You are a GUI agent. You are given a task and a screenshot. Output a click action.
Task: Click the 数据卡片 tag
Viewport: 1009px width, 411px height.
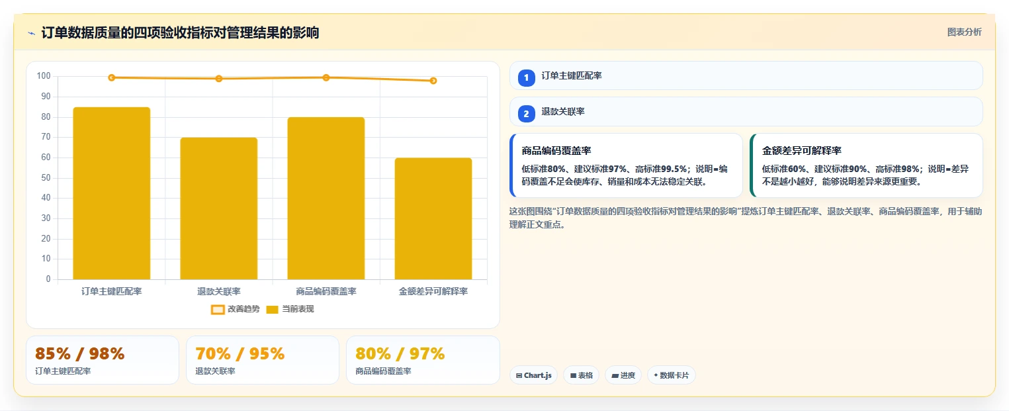coord(672,375)
